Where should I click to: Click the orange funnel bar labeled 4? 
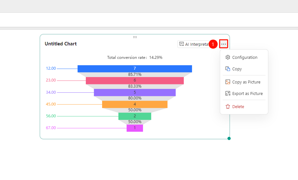tap(135, 104)
